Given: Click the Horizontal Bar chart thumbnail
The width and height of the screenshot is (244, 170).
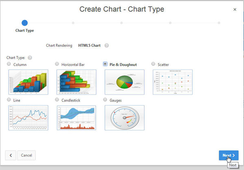Looking at the screenshot, I should (x=76, y=82).
